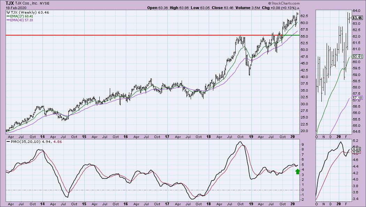
Task: Click the purple EMA(43) line swatch
Action: (8, 20)
